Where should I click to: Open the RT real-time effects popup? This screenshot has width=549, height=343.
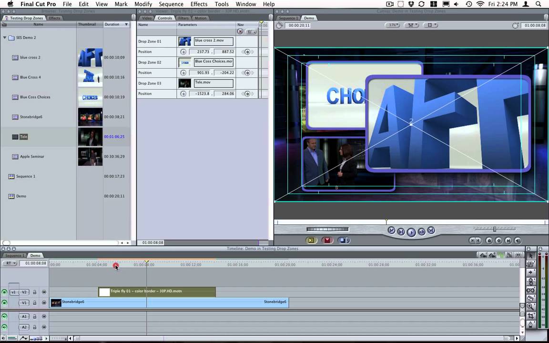tap(10, 263)
